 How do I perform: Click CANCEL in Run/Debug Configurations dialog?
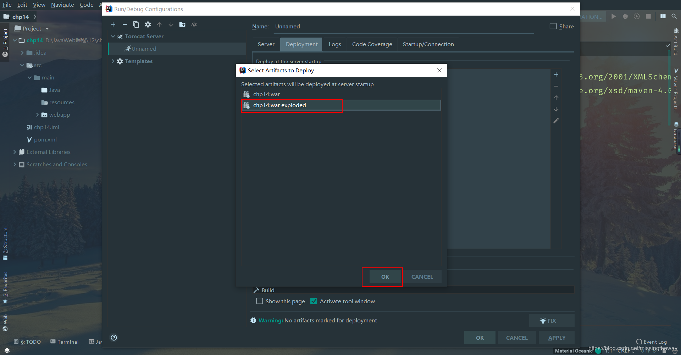[517, 338]
